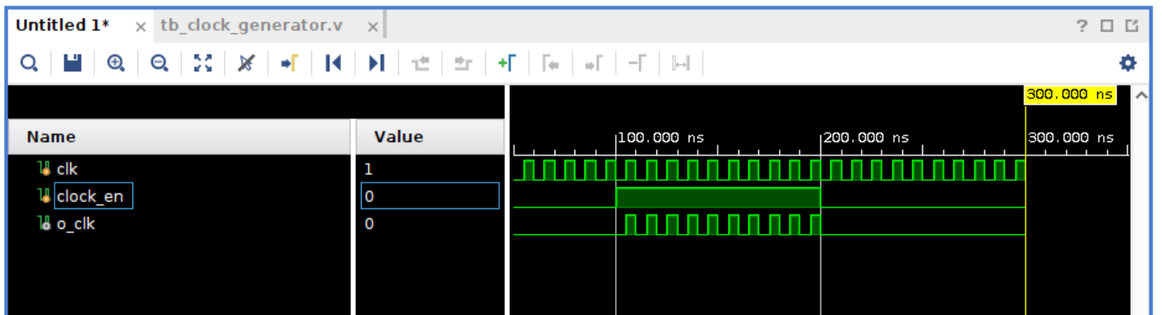Toggle the crossed-out cursor icon

point(246,63)
